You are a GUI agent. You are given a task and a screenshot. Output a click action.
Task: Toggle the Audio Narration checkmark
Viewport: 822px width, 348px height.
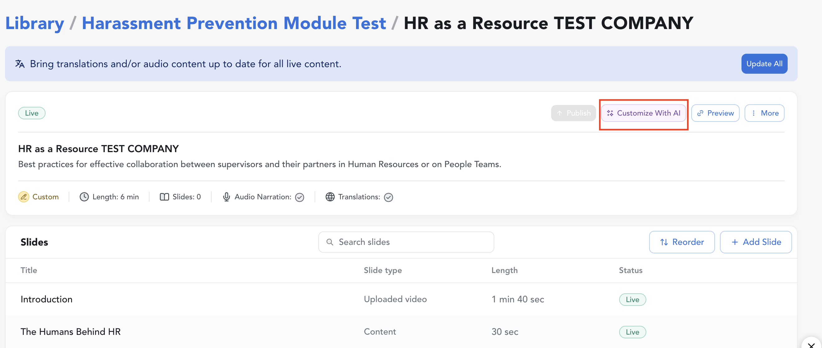pyautogui.click(x=299, y=197)
